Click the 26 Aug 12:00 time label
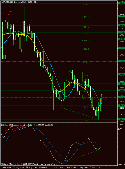This screenshot has width=125, height=169. [x=57, y=168]
